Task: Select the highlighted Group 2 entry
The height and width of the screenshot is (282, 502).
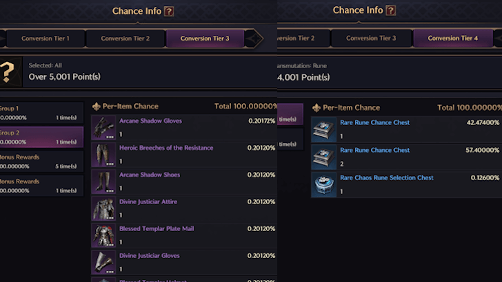Action: tap(41, 136)
